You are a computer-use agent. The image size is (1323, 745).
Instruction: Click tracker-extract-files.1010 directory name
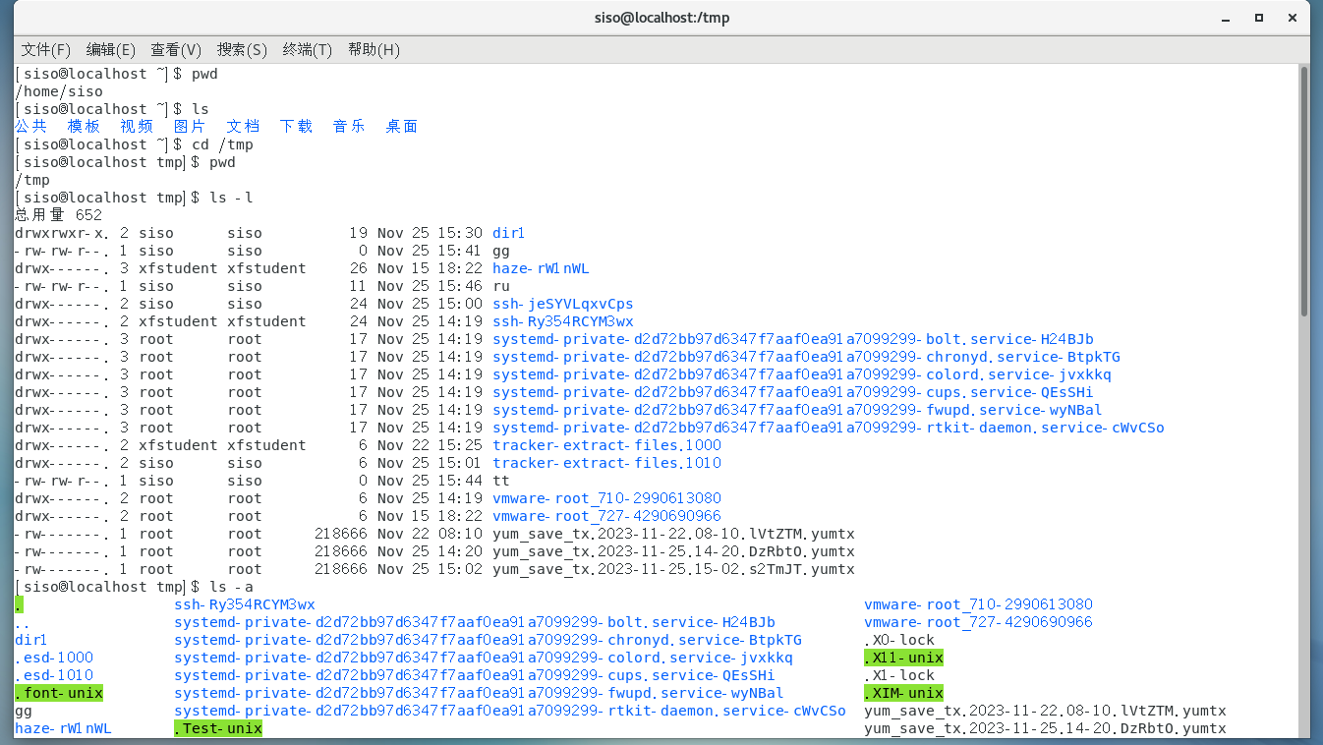point(607,463)
